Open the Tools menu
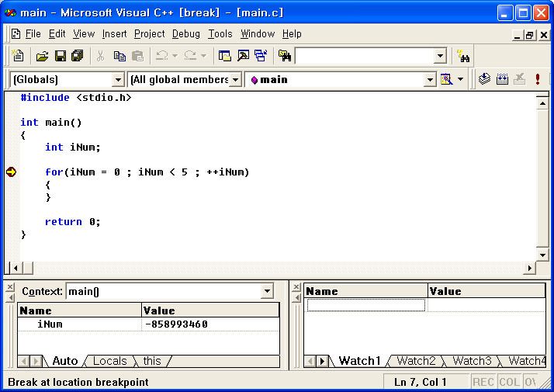 [x=220, y=34]
